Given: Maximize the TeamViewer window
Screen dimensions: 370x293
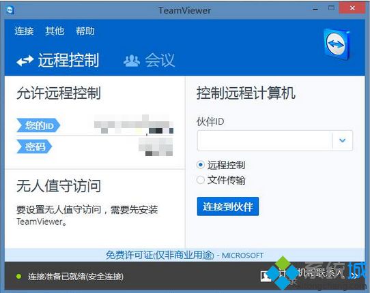Looking at the screenshot, I should [331, 8].
